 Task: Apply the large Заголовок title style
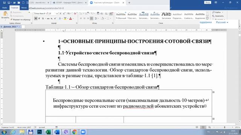166,16
